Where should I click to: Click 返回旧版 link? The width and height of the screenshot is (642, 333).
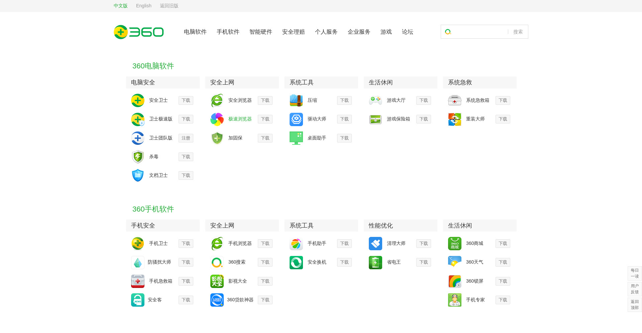tap(169, 6)
